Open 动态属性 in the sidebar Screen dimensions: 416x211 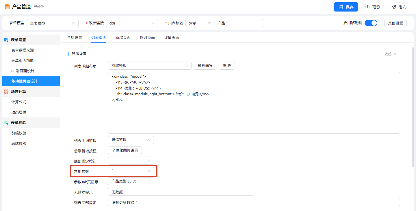coord(31,112)
